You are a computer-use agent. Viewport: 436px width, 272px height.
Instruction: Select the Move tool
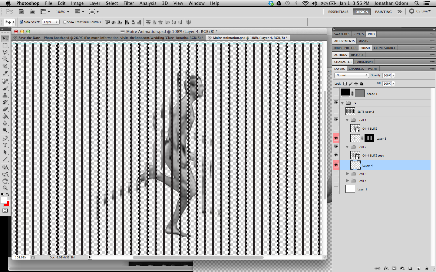click(5, 38)
